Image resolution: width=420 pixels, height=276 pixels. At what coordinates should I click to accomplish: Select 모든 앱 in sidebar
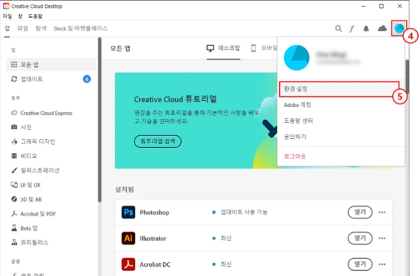[50, 64]
